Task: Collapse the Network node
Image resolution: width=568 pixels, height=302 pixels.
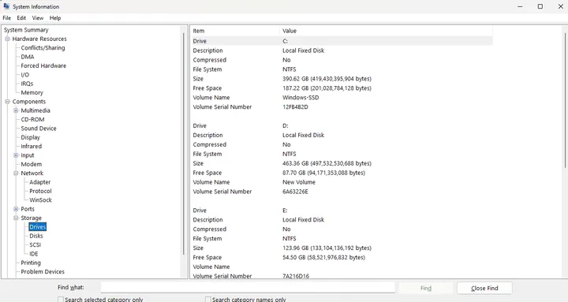Action: (x=16, y=173)
